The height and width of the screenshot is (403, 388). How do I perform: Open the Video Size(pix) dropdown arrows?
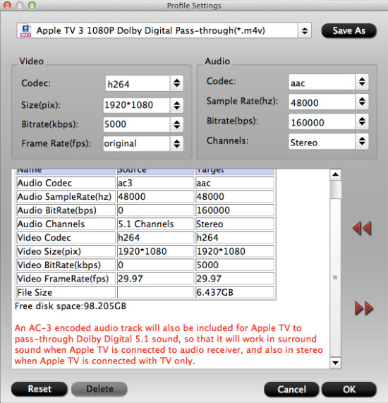click(176, 105)
